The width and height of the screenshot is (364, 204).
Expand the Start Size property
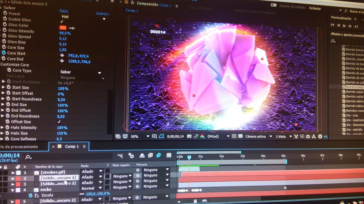4,87
